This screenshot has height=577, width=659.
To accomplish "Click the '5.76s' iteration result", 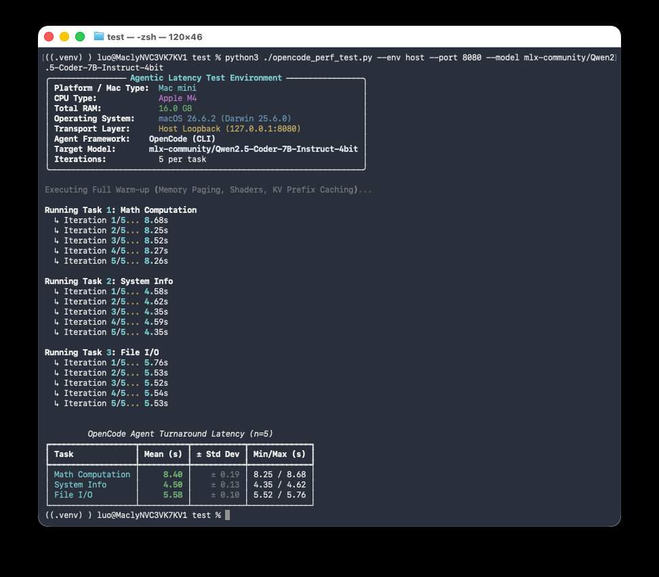I will [x=156, y=363].
